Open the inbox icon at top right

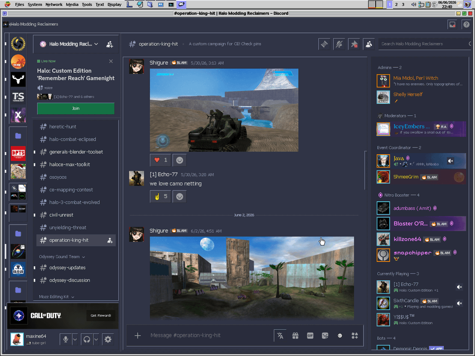pyautogui.click(x=452, y=25)
